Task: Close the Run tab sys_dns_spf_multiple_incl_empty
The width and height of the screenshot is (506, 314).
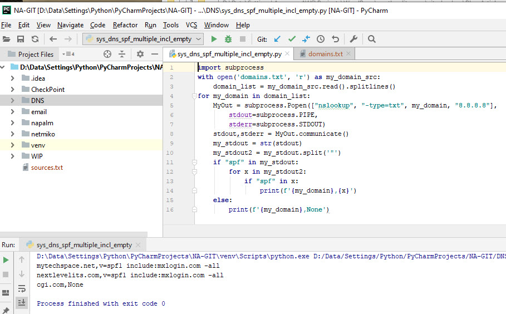Action: click(x=138, y=245)
